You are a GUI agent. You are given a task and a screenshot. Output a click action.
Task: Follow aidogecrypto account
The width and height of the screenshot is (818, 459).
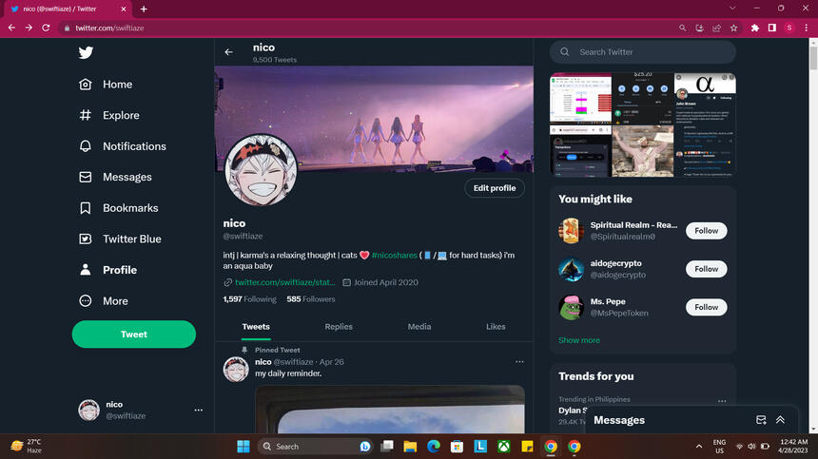click(x=707, y=269)
